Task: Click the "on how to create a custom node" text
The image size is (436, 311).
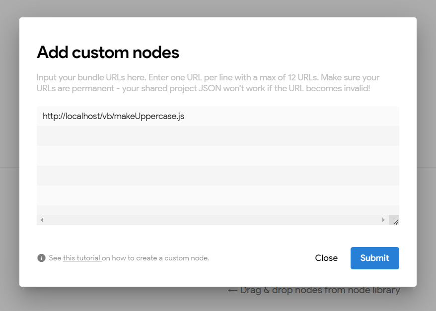Action: (155, 258)
